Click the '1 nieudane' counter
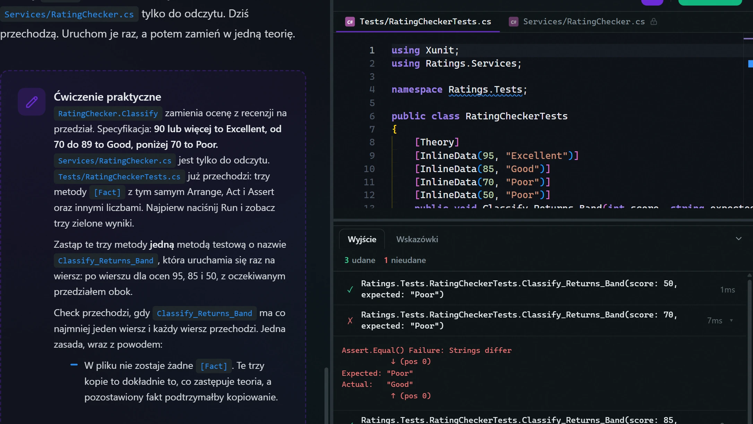Viewport: 753px width, 424px height. [x=405, y=260]
